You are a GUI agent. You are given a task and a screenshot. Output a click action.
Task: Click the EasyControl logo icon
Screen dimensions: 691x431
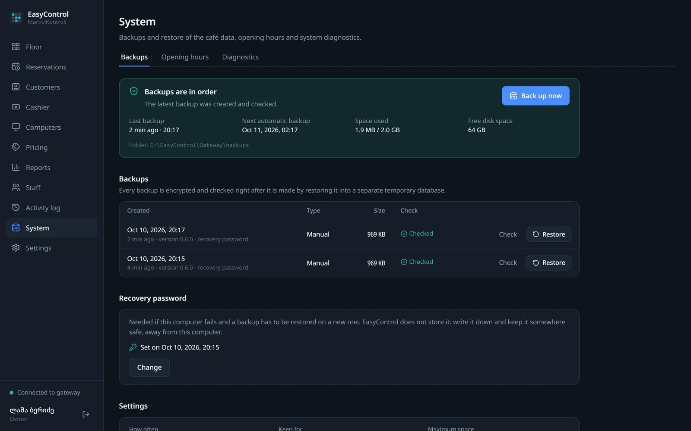tap(16, 18)
